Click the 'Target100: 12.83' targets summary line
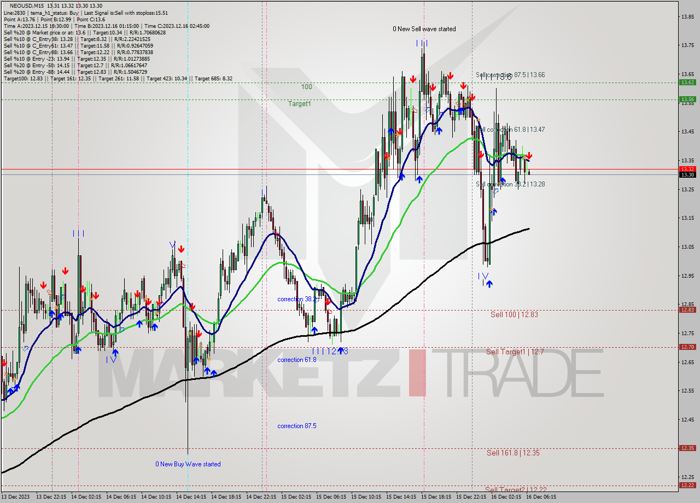Viewport: 700px width, 503px height. click(118, 78)
